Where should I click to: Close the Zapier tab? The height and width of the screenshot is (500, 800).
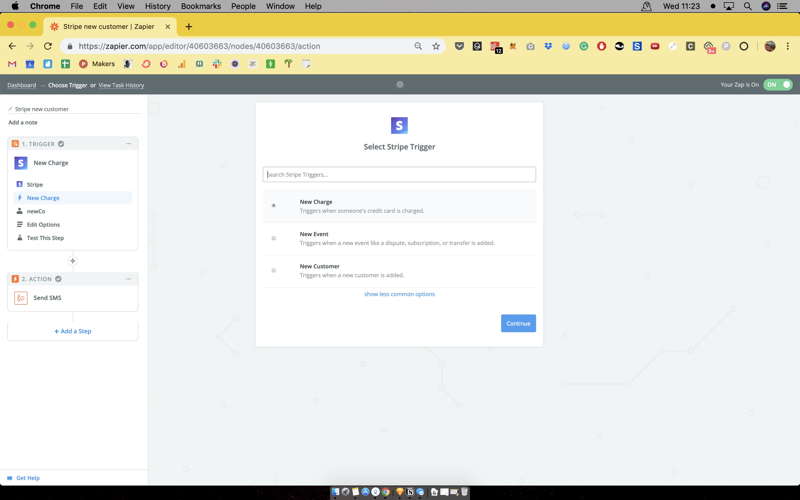pyautogui.click(x=167, y=27)
